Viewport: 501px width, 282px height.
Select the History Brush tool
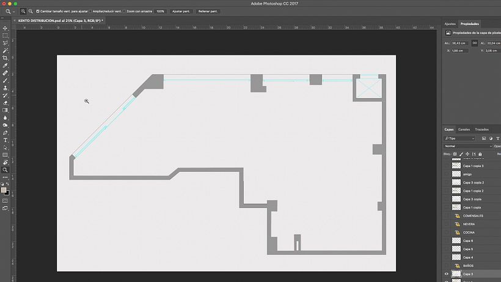coord(5,95)
